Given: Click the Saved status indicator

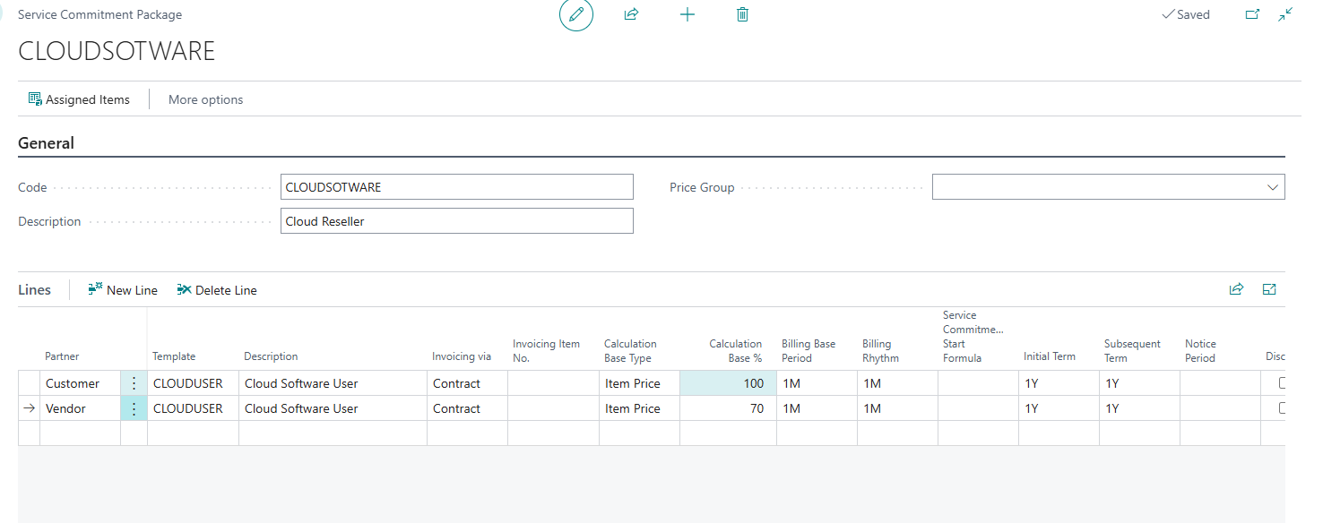Looking at the screenshot, I should coord(1186,14).
